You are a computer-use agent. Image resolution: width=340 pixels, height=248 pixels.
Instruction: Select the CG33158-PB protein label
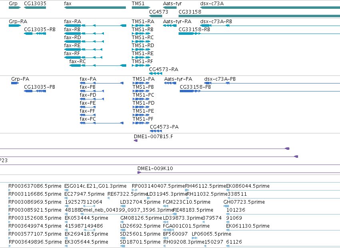(x=195, y=87)
